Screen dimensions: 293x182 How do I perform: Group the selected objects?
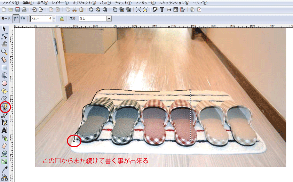pos(138,9)
